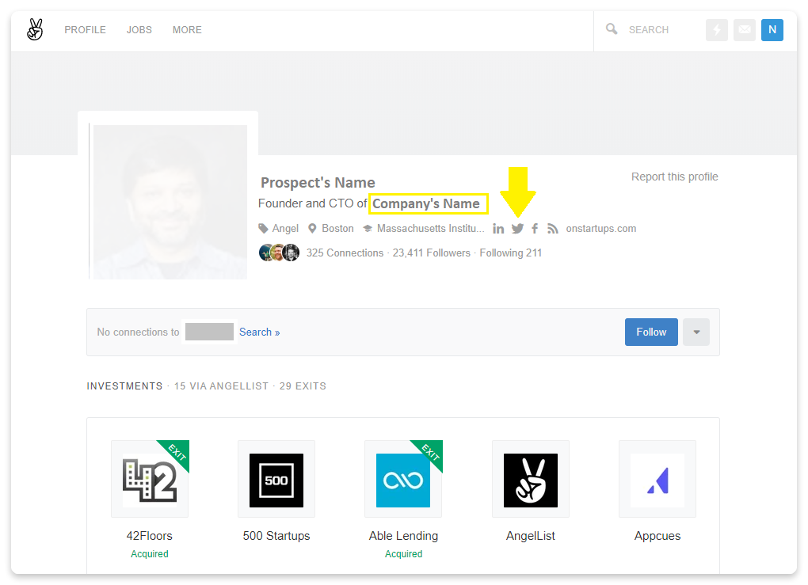View 325 Connections list
Viewport: 808px width, 585px height.
[345, 253]
